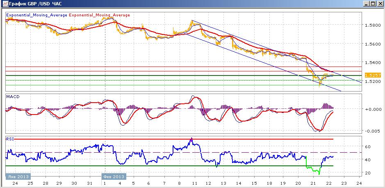385x188 pixels.
Task: Click date label 21 on time axis
Action: (313, 183)
